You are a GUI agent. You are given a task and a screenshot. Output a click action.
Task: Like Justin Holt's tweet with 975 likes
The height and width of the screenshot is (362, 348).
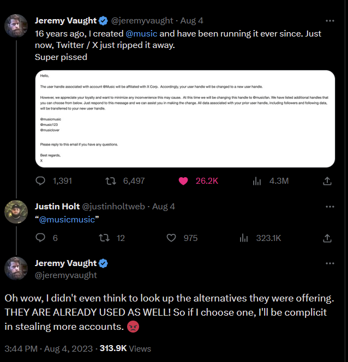171,238
